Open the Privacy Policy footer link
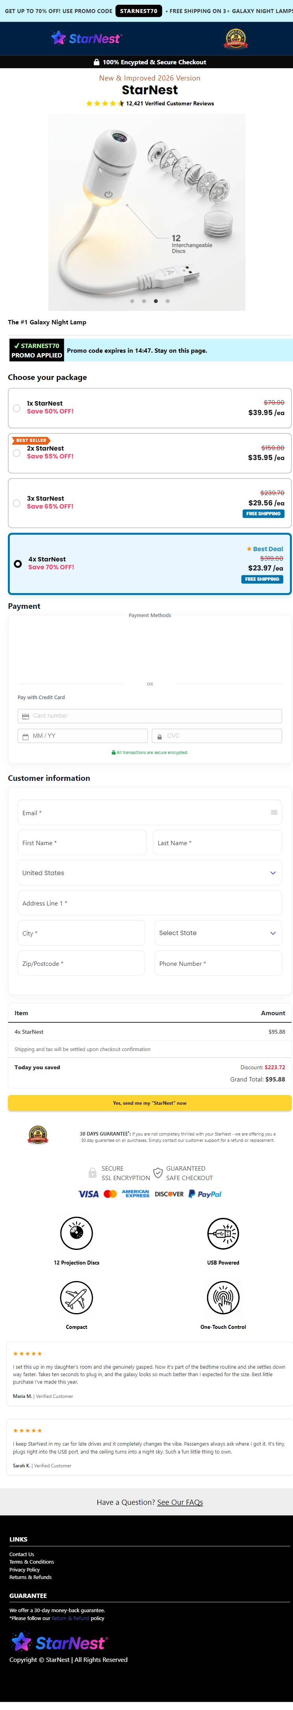 click(24, 1570)
